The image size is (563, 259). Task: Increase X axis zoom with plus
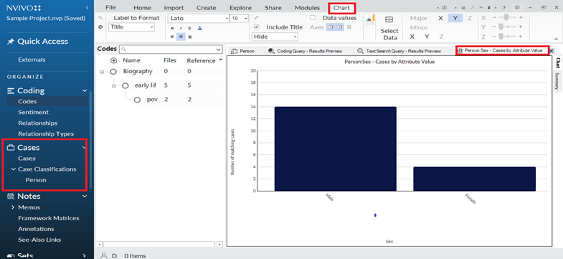pyautogui.click(x=521, y=18)
